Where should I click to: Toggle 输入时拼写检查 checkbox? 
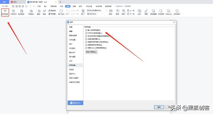coord(86,30)
